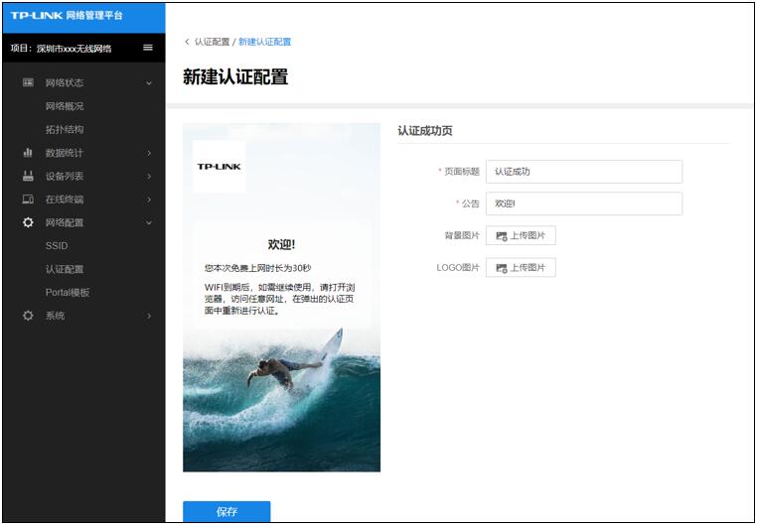
Task: Click 上传图片 button for 背景图片
Action: pos(521,236)
